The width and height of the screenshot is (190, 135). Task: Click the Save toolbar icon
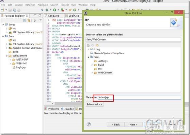point(10,10)
